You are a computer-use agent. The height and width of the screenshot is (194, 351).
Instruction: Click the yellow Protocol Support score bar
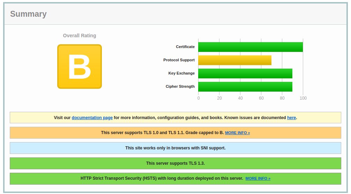[235, 60]
